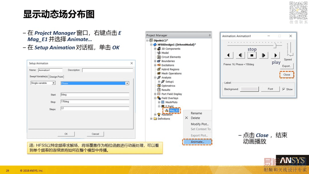Expand the Definitions node
The height and width of the screenshot is (174, 309).
[151, 119]
